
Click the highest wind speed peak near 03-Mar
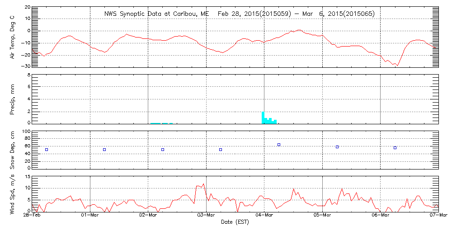click(204, 184)
